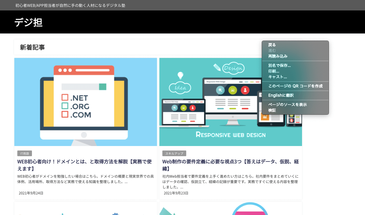The height and width of the screenshot is (215, 365).
Task: Click the tagline 初心者WEB/APP担当者 in the top bar
Action: coord(70,5)
